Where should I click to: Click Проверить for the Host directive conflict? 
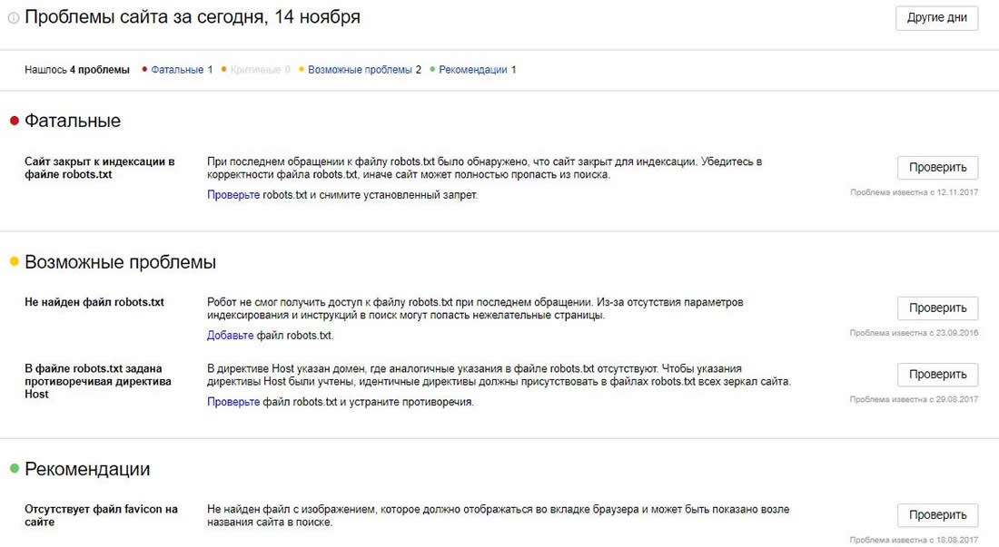(937, 374)
